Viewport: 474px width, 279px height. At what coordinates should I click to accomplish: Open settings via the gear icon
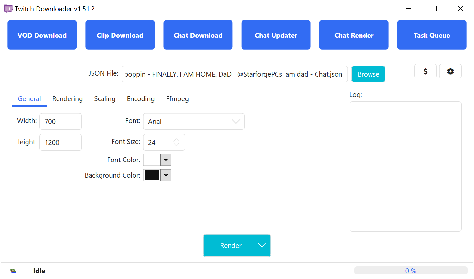click(450, 71)
